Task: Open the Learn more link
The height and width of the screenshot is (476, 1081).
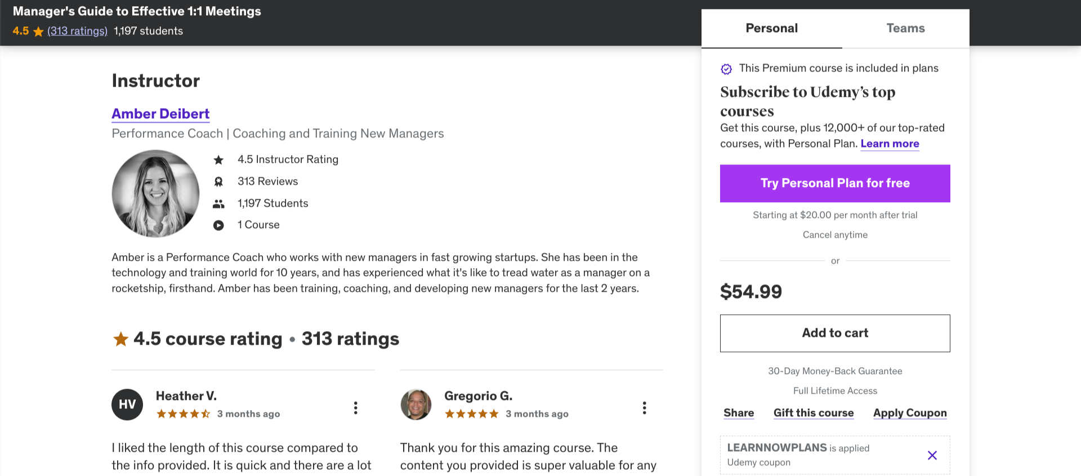Action: tap(890, 144)
